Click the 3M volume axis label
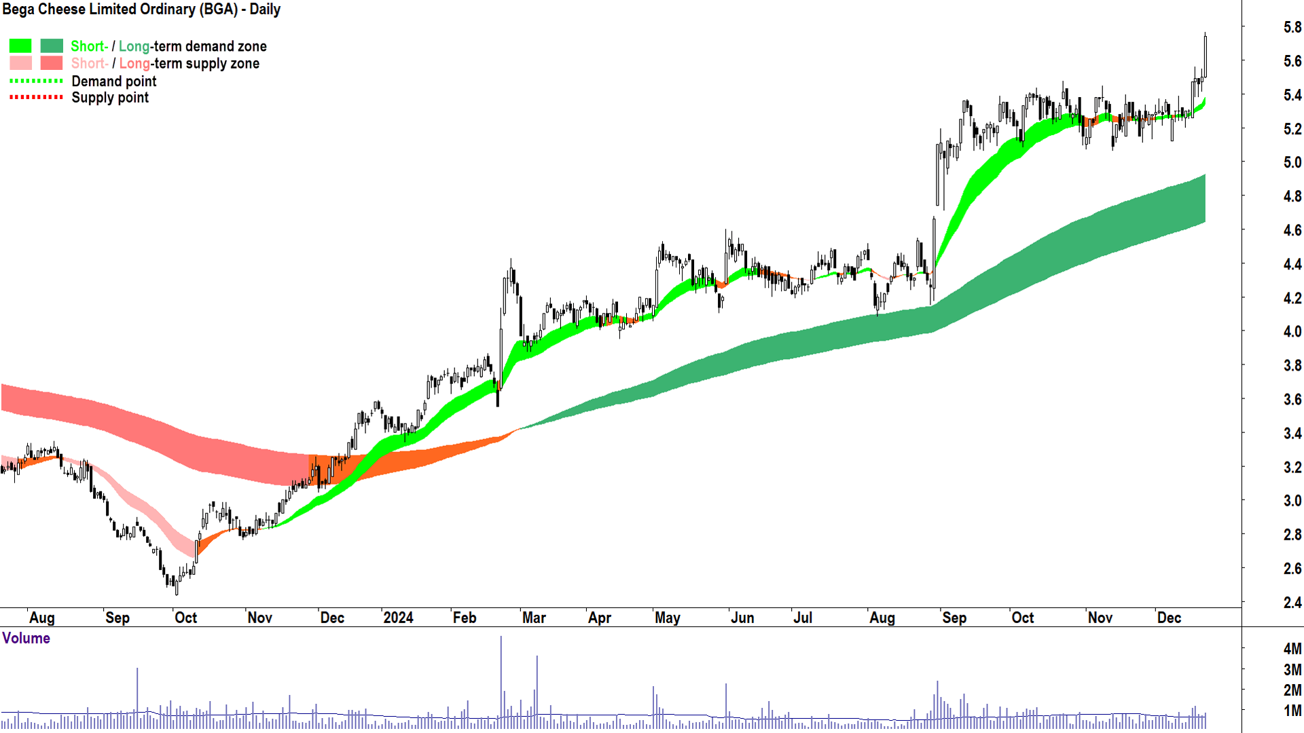 click(1292, 670)
